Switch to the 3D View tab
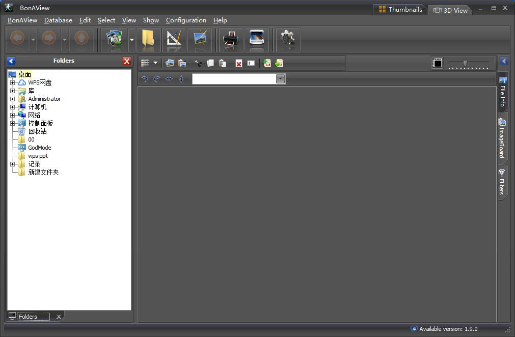Viewport: 515px width, 337px height. pos(450,10)
